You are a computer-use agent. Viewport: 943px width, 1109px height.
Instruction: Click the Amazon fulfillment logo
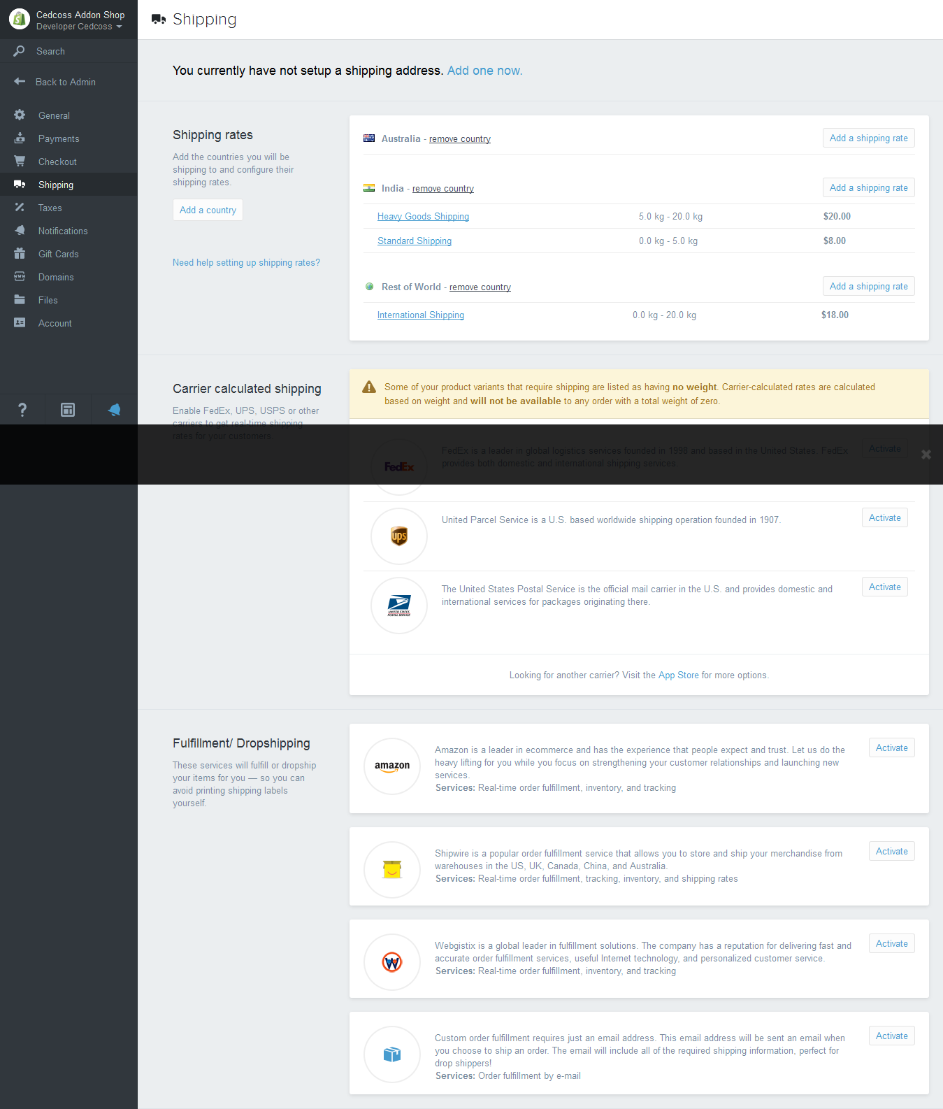pos(392,766)
